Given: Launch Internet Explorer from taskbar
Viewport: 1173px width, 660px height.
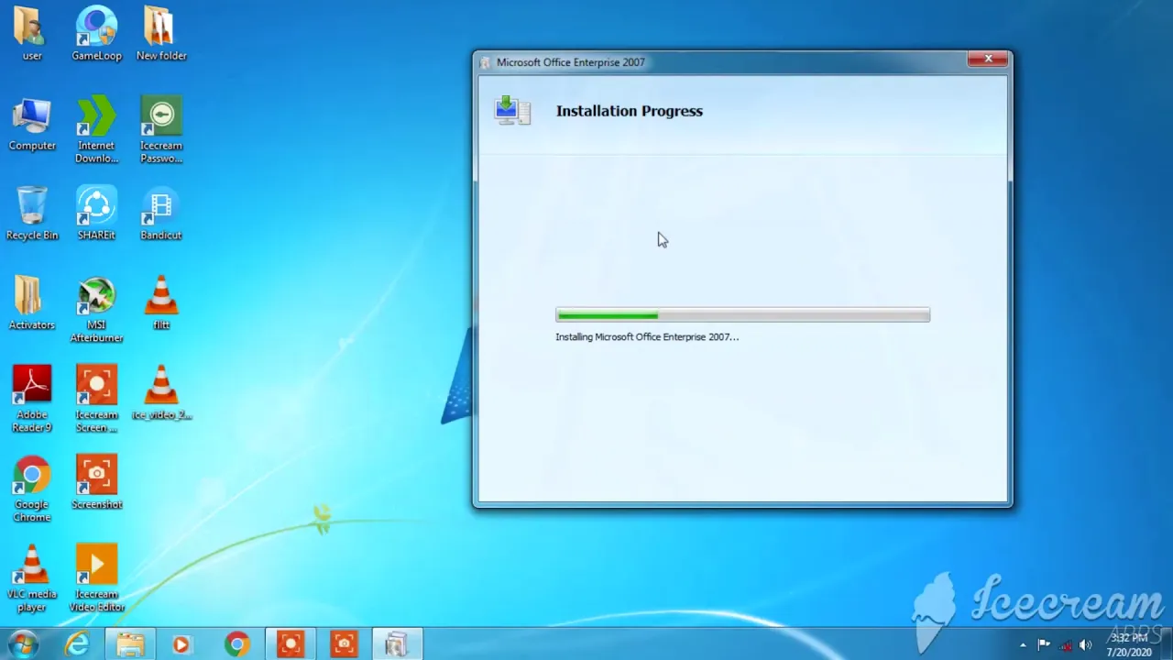Looking at the screenshot, I should tap(77, 644).
